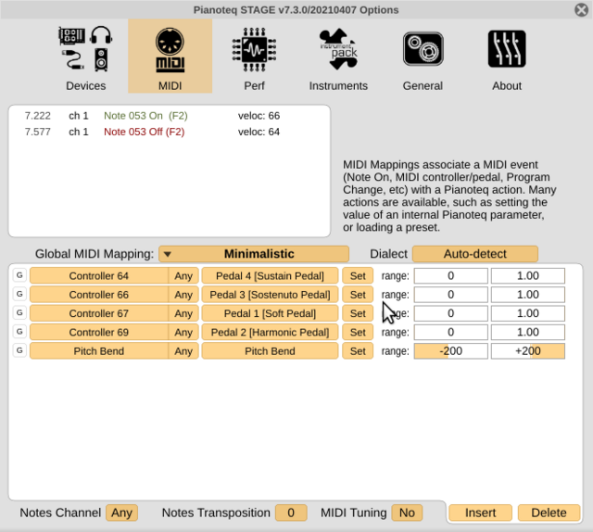Adjust range maximum slider for Controller 64

click(528, 276)
